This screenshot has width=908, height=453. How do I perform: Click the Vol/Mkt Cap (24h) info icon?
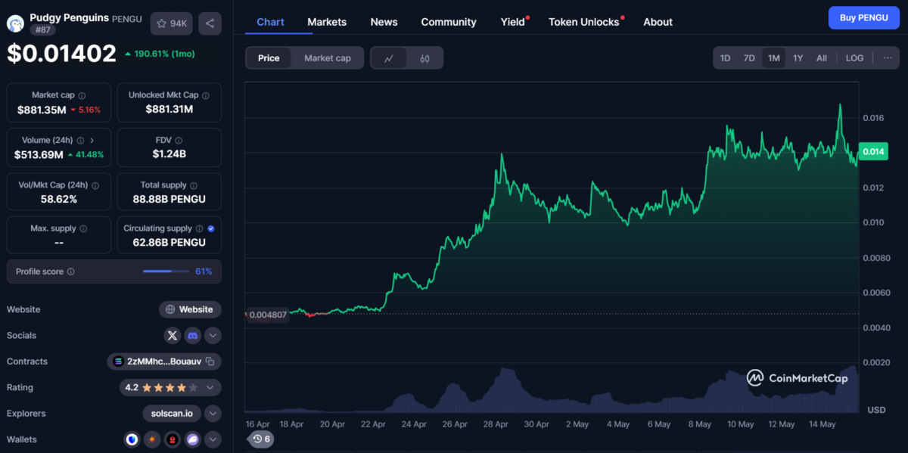[x=95, y=185]
